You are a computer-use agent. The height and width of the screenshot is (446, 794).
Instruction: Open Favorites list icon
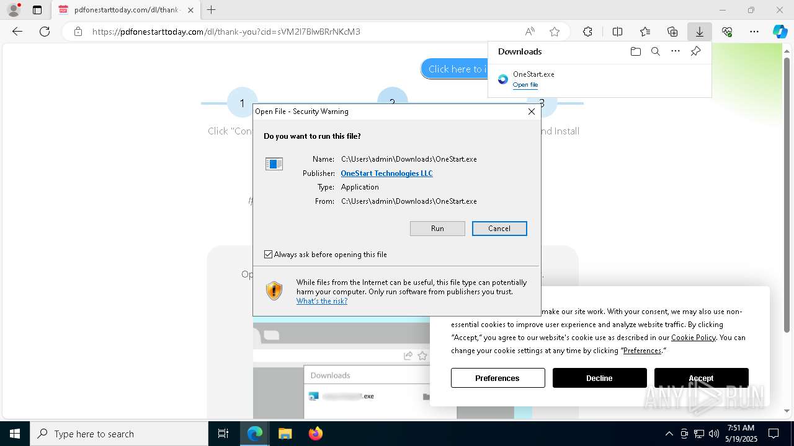[x=645, y=32]
